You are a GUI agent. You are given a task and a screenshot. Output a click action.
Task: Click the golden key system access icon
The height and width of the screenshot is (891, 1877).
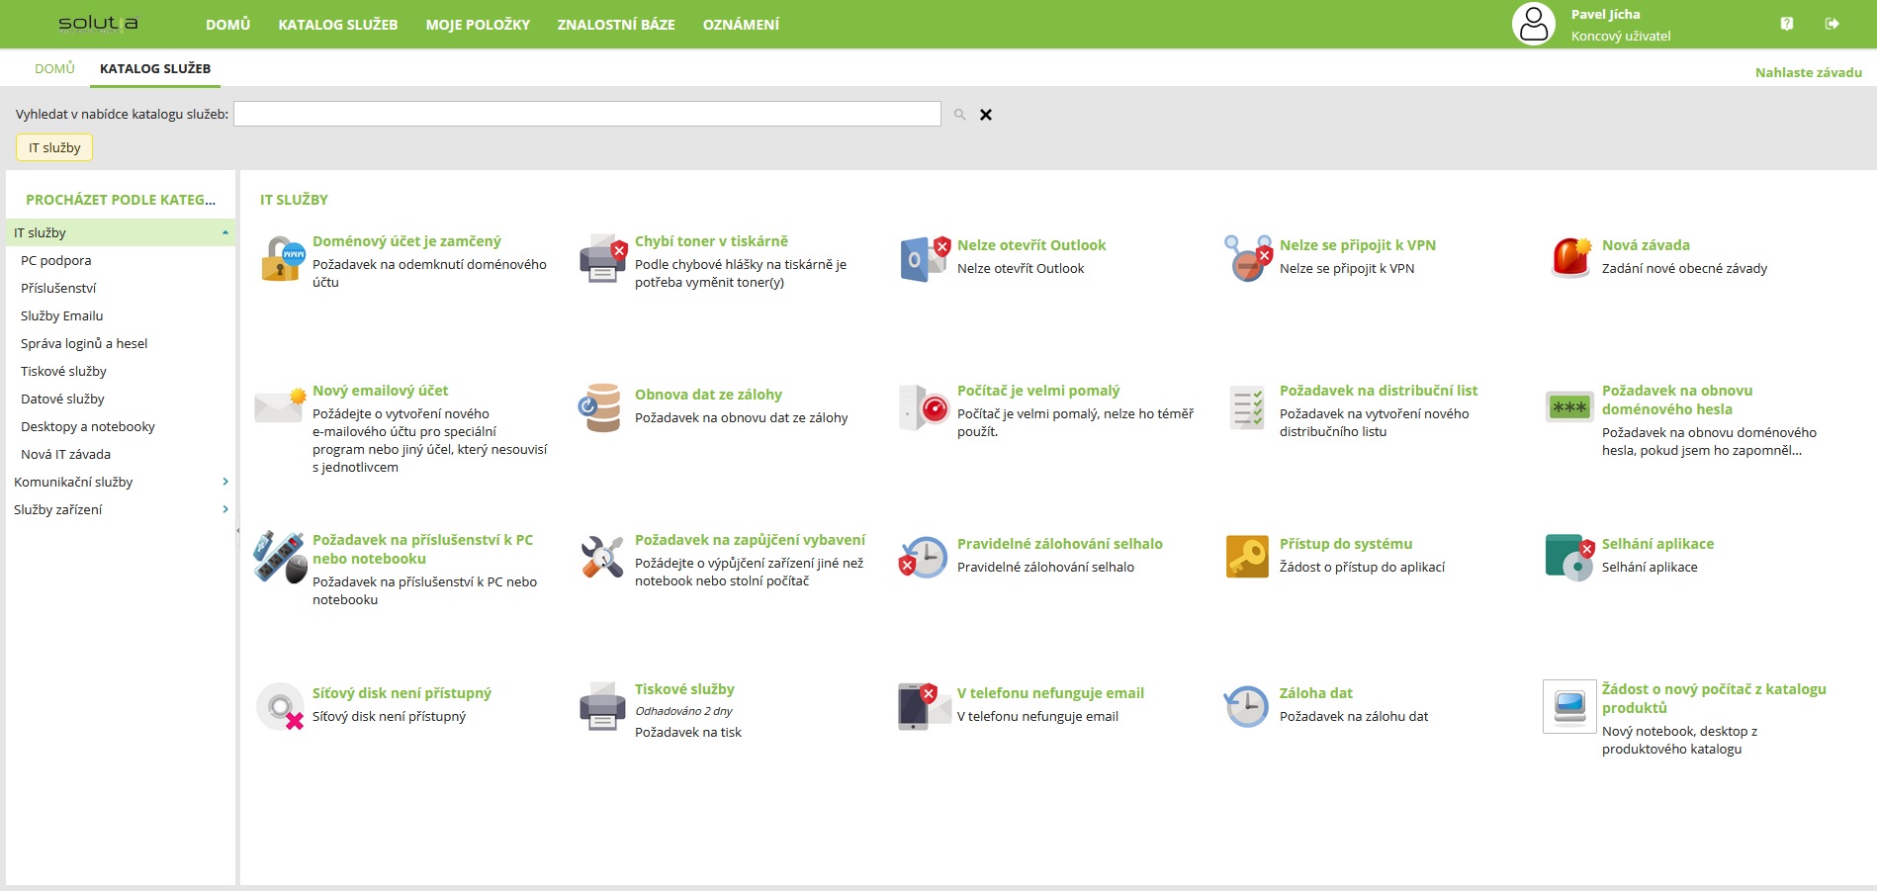[x=1247, y=557]
